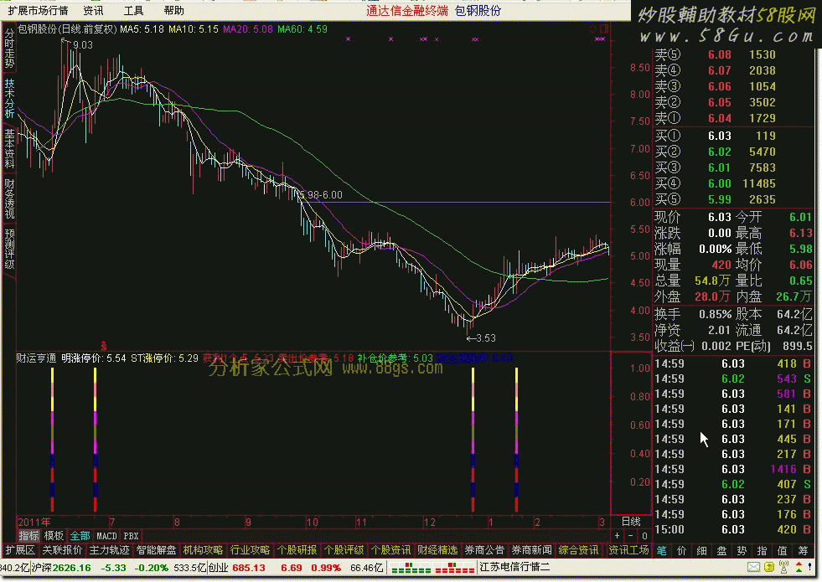Open the 券商新闻 bottom tab
Image resolution: width=822 pixels, height=582 pixels.
tap(531, 550)
